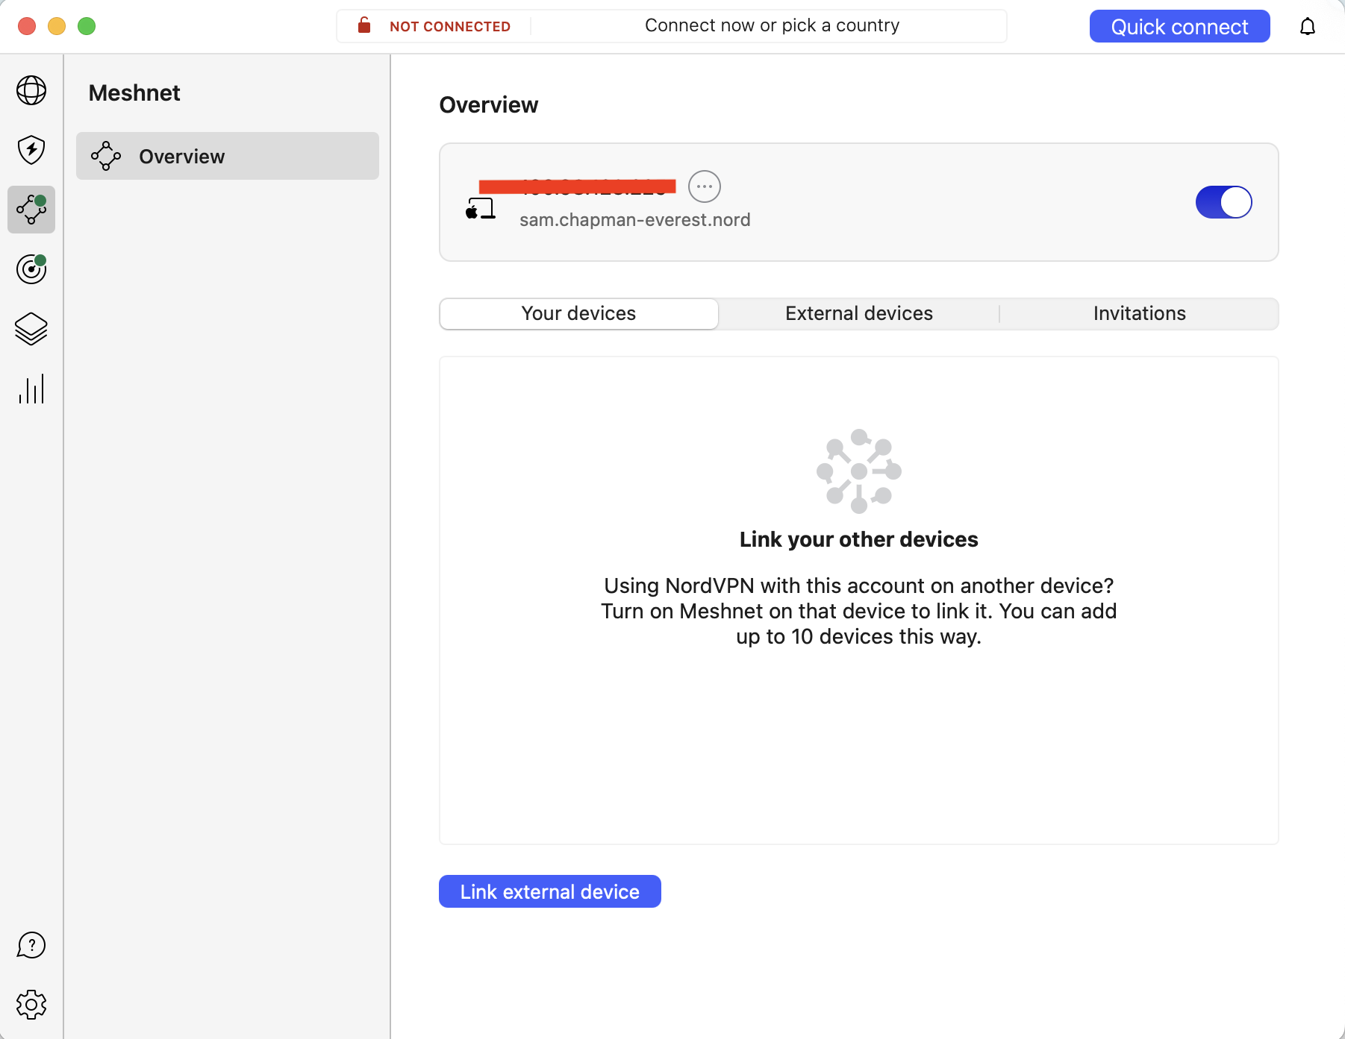The image size is (1345, 1039).
Task: Select the Presets layers icon in sidebar
Action: tap(31, 329)
